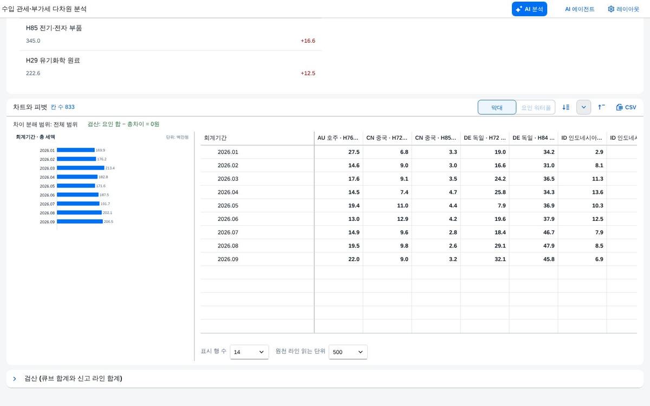This screenshot has height=406, width=650.
Task: Click the 2026.03 bar showing 213.4
Action: tap(81, 168)
